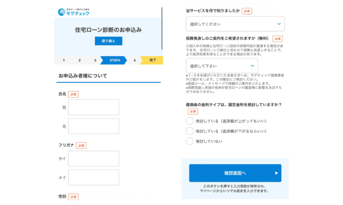Select 検討している（返済額が下がるならいい） radio
This screenshot has width=343, height=205.
click(190, 131)
